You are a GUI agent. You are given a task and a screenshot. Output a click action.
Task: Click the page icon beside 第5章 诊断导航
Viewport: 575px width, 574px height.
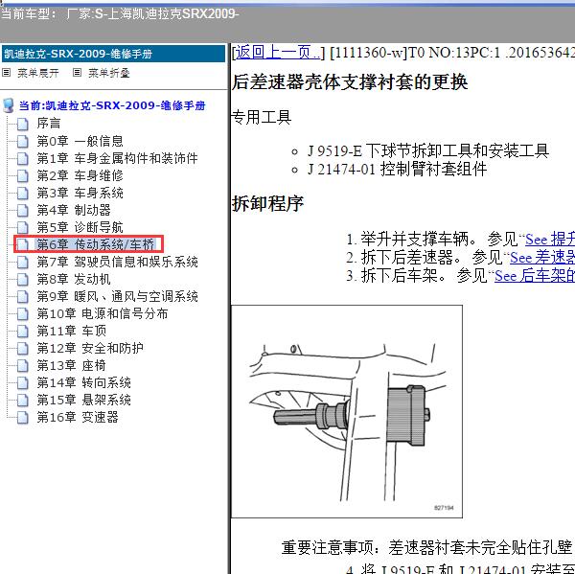(x=23, y=227)
